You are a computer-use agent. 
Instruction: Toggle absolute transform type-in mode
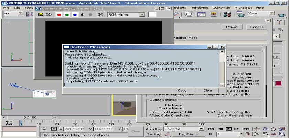click(54, 129)
